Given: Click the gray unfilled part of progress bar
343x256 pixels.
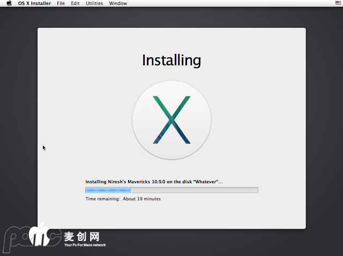Looking at the screenshot, I should (x=194, y=190).
